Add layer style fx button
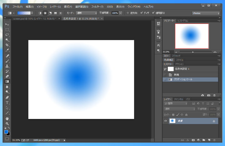This screenshot has height=146, width=225. [x=188, y=140]
